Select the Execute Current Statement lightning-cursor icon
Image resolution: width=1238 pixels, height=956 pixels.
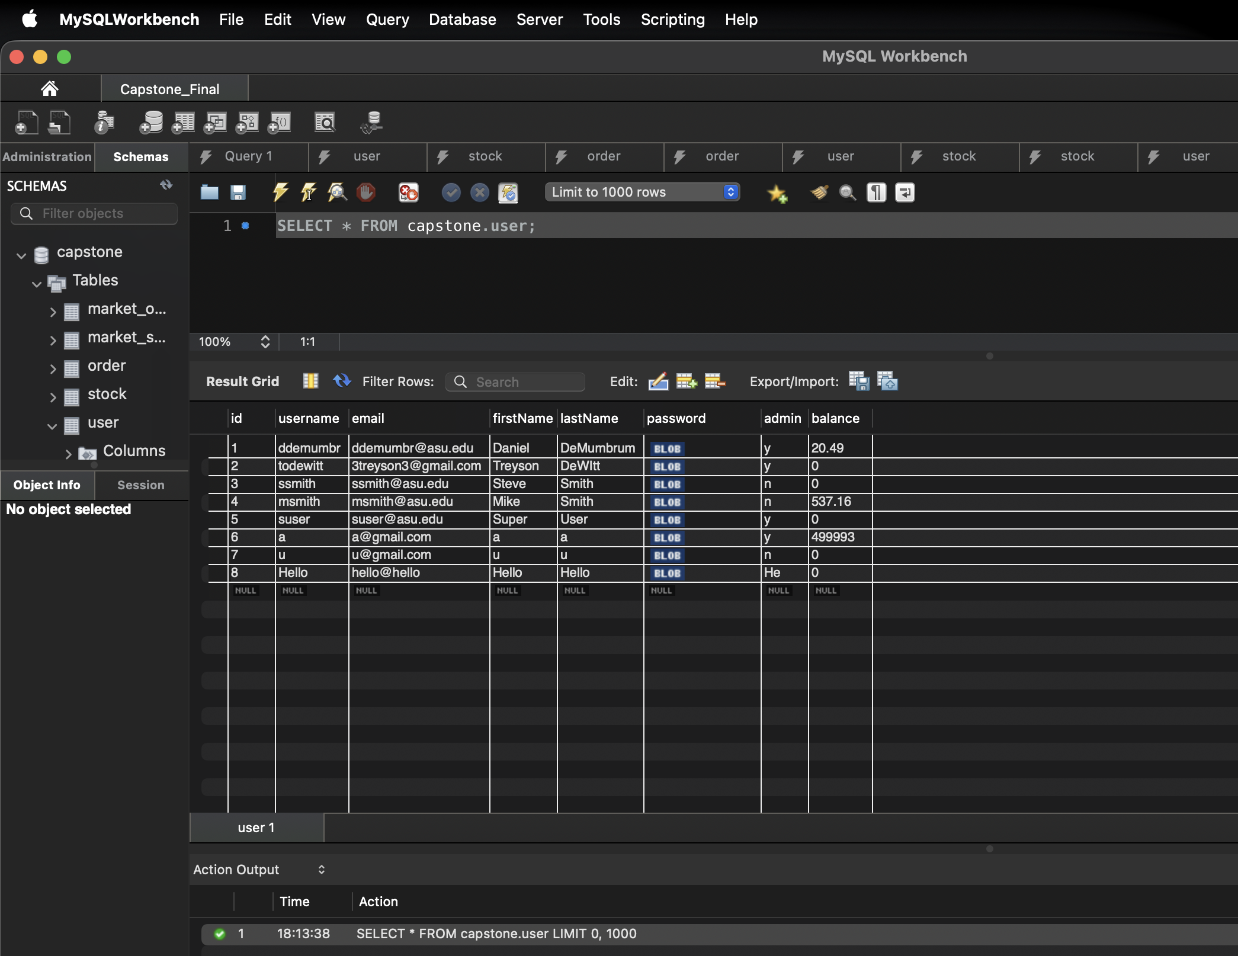point(307,192)
